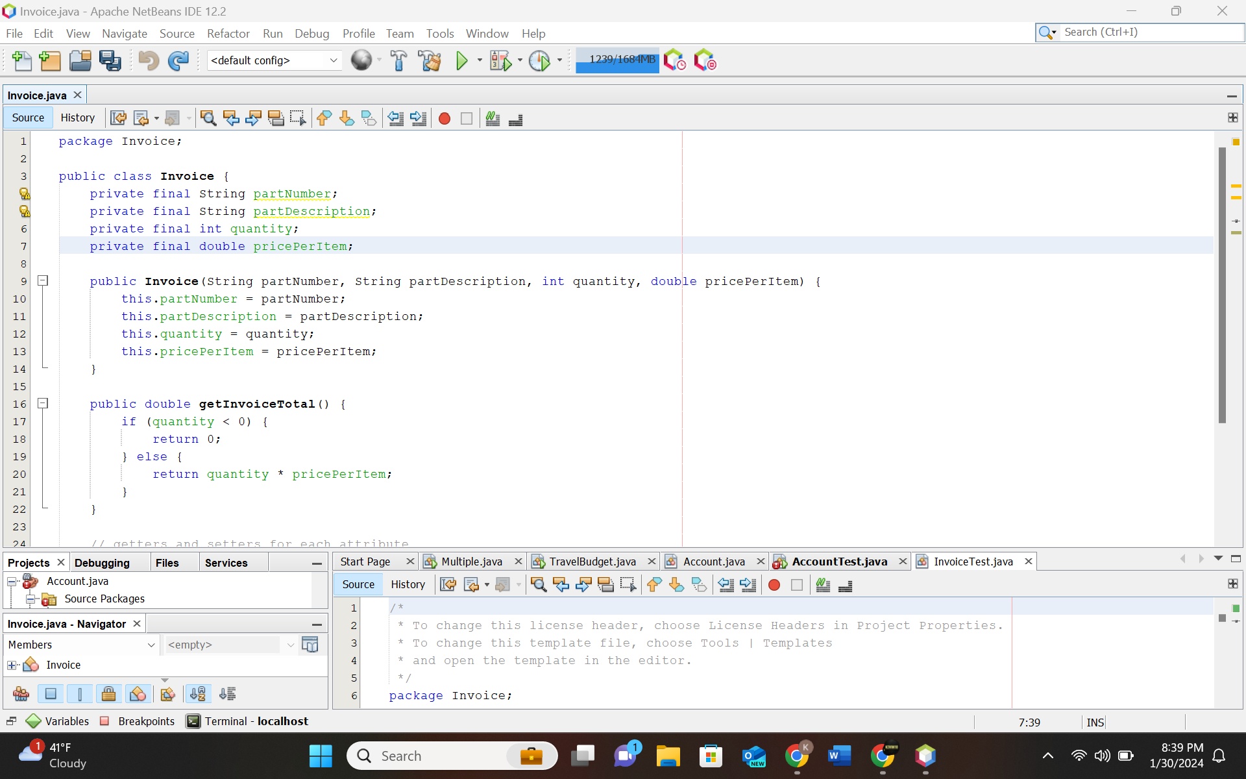The width and height of the screenshot is (1246, 779).
Task: Start macro recording red circle button
Action: 445,119
